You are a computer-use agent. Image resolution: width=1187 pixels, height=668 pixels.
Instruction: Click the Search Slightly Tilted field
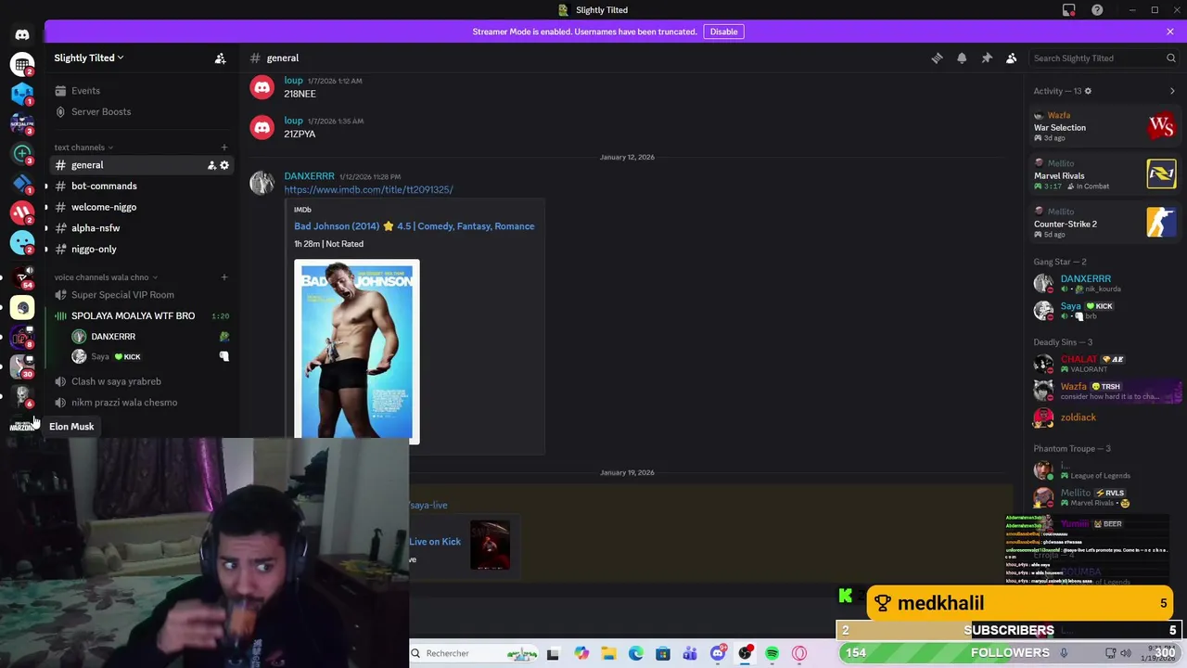(x=1104, y=58)
